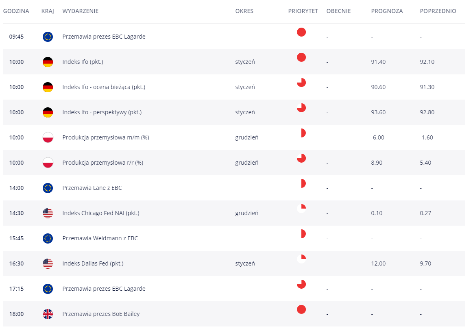Click the EU flag in the 17:15 row
Image resolution: width=473 pixels, height=333 pixels.
(x=48, y=289)
